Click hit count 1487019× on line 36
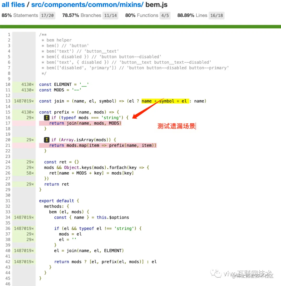 (x=24, y=228)
